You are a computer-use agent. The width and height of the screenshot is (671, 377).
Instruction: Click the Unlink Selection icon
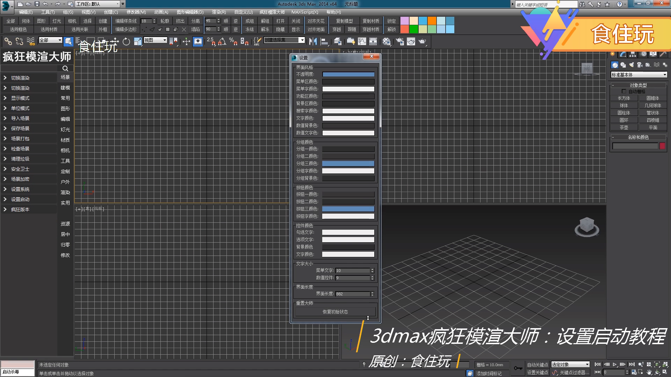pos(19,42)
